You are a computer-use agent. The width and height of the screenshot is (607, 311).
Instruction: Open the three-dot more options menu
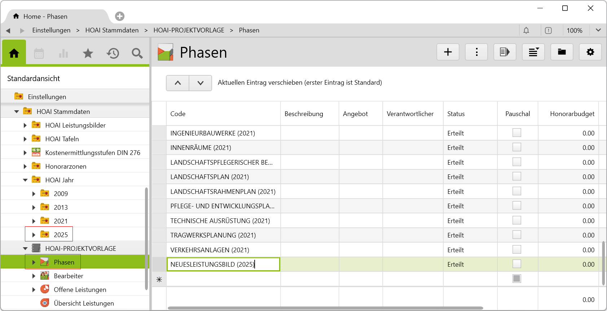coord(476,52)
